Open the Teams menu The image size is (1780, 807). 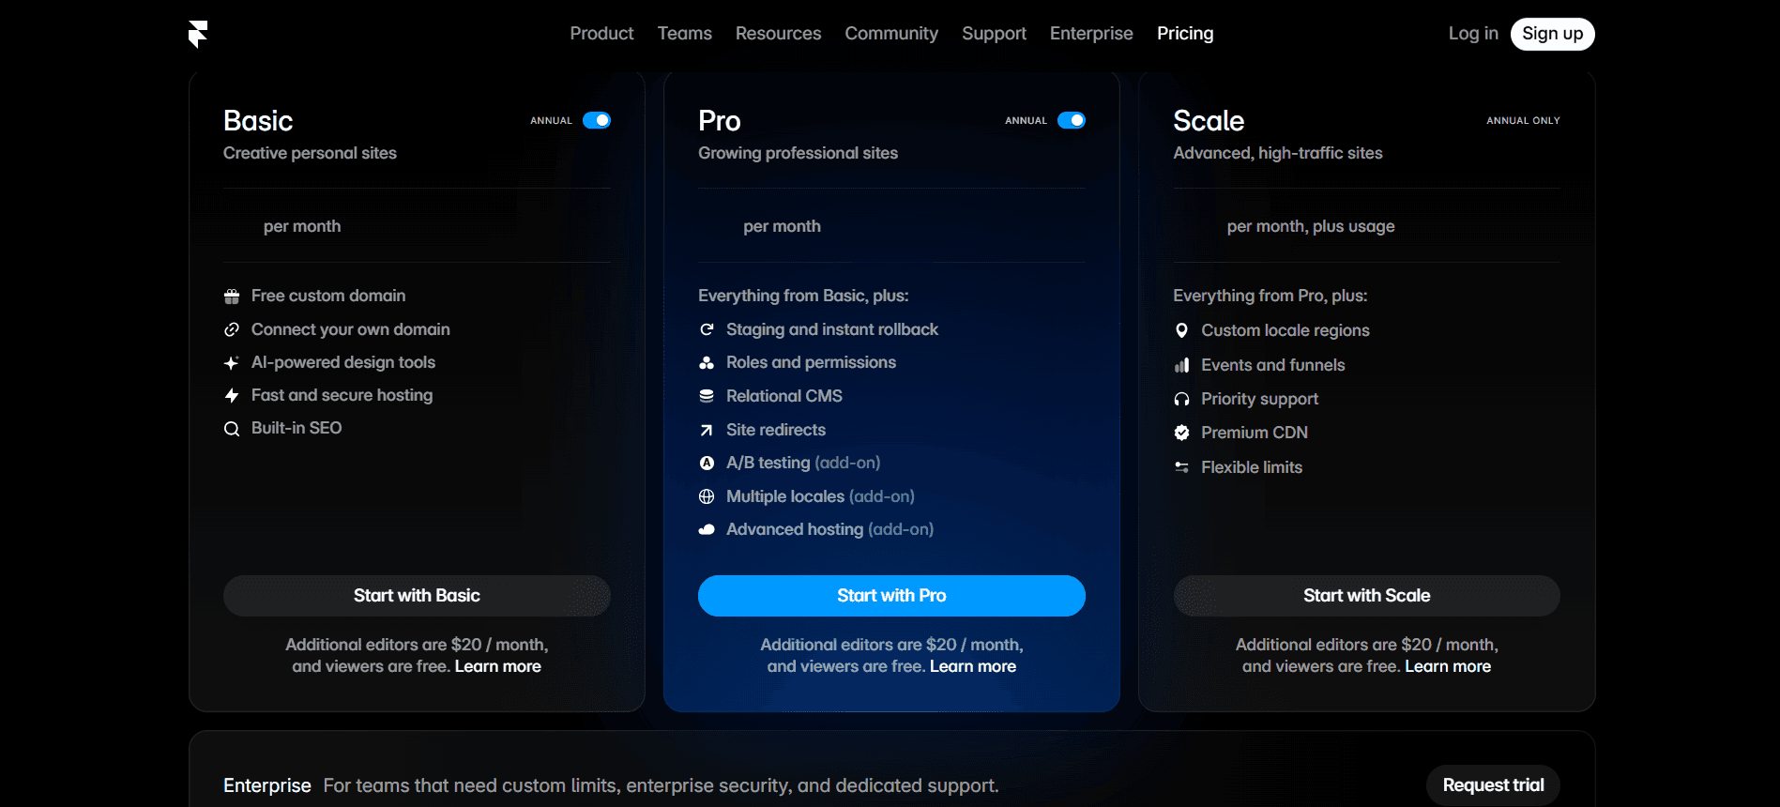coord(684,34)
